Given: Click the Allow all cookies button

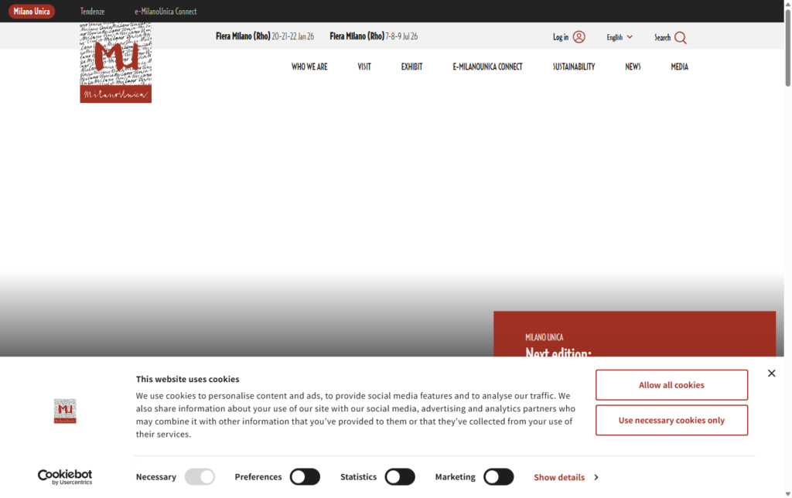Looking at the screenshot, I should click(x=671, y=384).
